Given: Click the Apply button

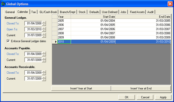Looking at the screenshot, I should [x=163, y=97].
